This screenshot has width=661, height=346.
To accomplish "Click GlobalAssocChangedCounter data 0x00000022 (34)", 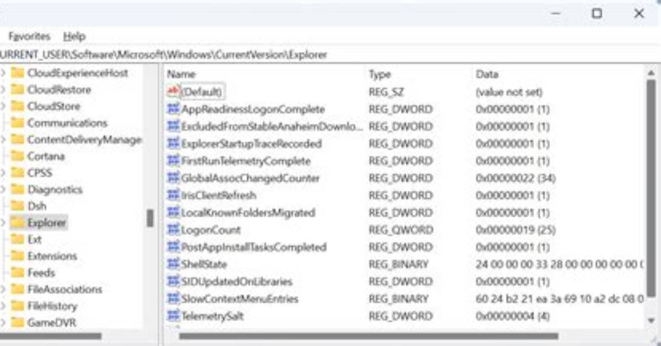I will (516, 178).
